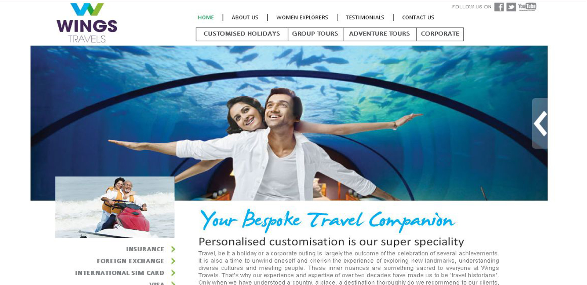This screenshot has height=285, width=587.
Task: Open the Contact Us page
Action: click(418, 17)
